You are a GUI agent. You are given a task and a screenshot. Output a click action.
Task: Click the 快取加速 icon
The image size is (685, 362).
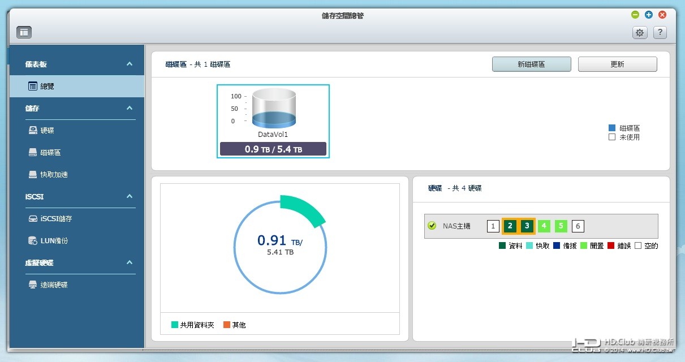33,175
